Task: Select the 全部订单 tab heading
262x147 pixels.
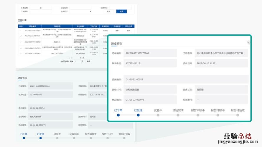Action: (22, 20)
